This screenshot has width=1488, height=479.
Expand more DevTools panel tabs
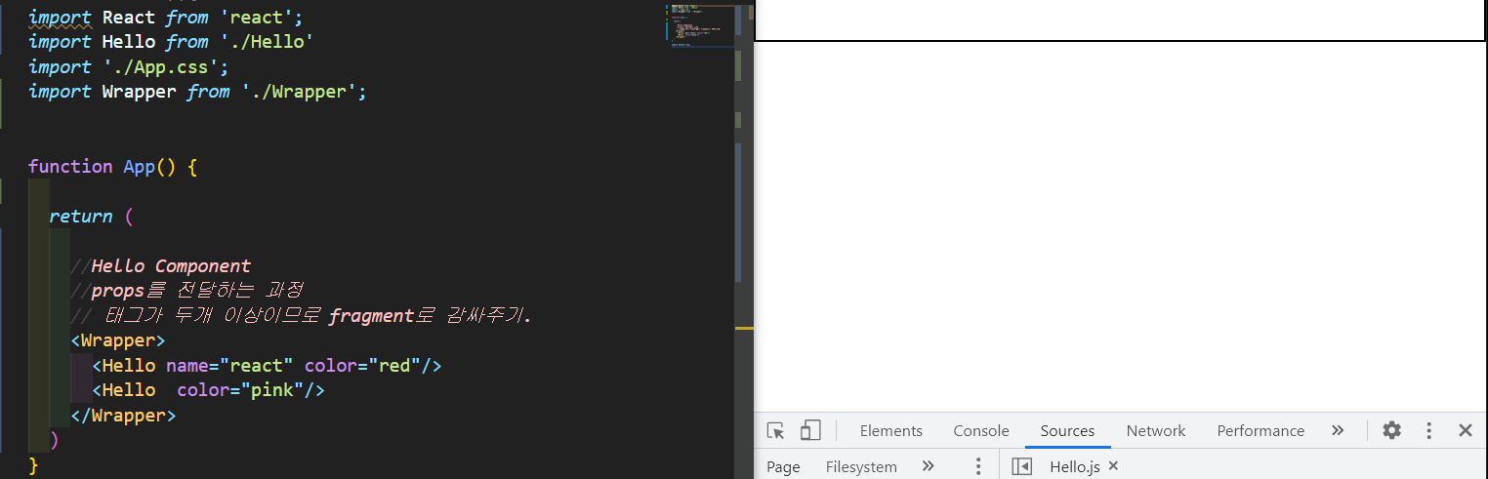coord(1338,430)
